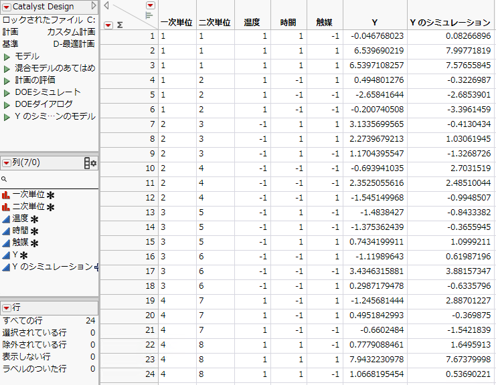Click the Y cell 3.1335699565

(375, 124)
